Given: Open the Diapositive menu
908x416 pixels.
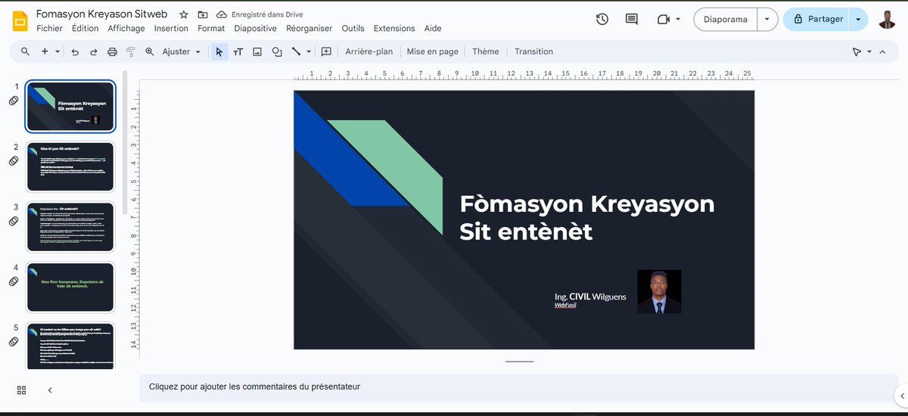Looking at the screenshot, I should click(x=255, y=28).
